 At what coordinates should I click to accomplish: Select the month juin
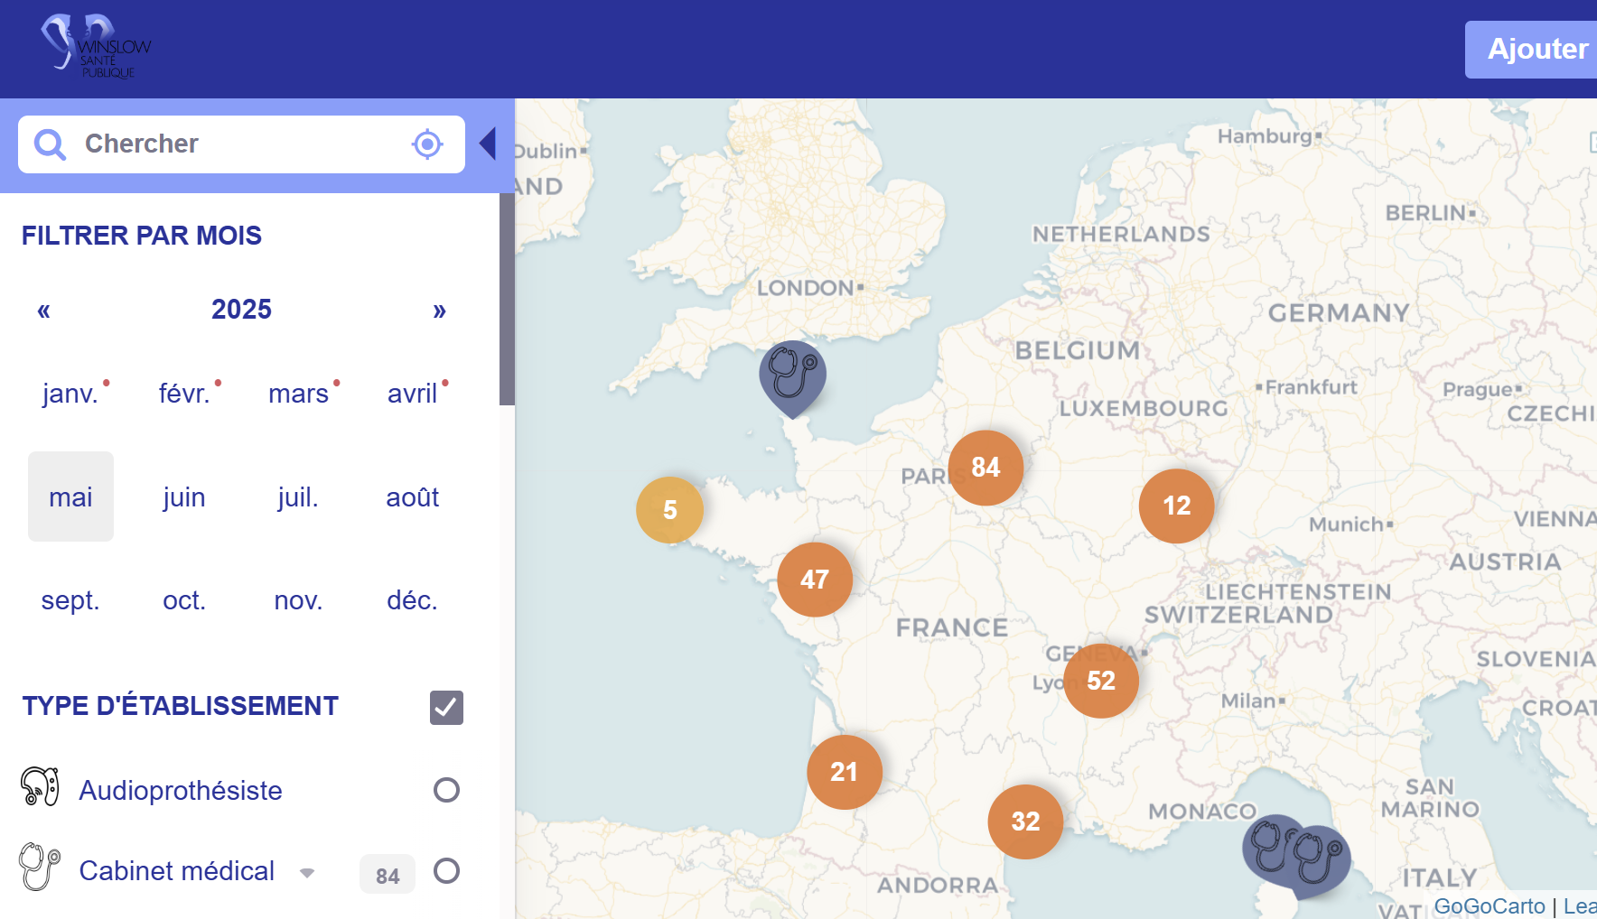point(184,497)
